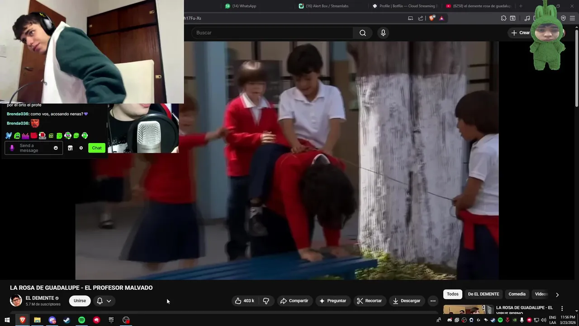Click the Compartir share button
Viewport: 579px width, 326px height.
[x=294, y=301]
